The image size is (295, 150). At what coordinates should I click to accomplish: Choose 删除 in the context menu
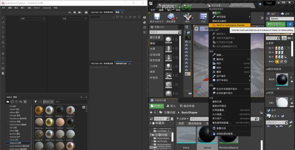click(x=219, y=72)
